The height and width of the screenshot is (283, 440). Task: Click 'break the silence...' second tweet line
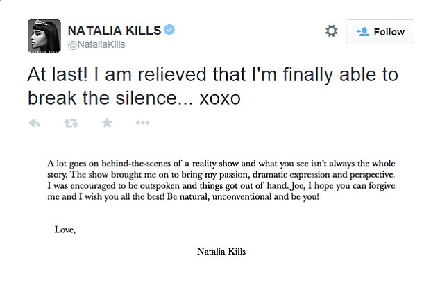tap(110, 98)
